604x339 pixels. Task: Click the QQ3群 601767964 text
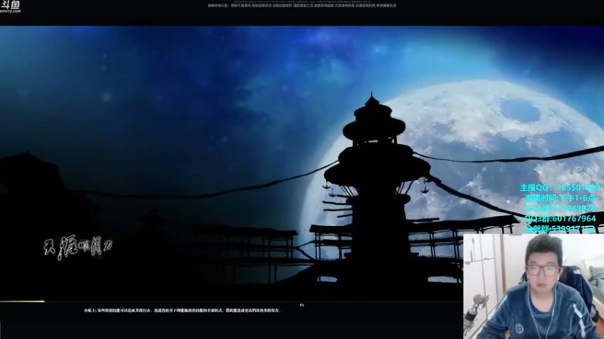[x=560, y=218]
